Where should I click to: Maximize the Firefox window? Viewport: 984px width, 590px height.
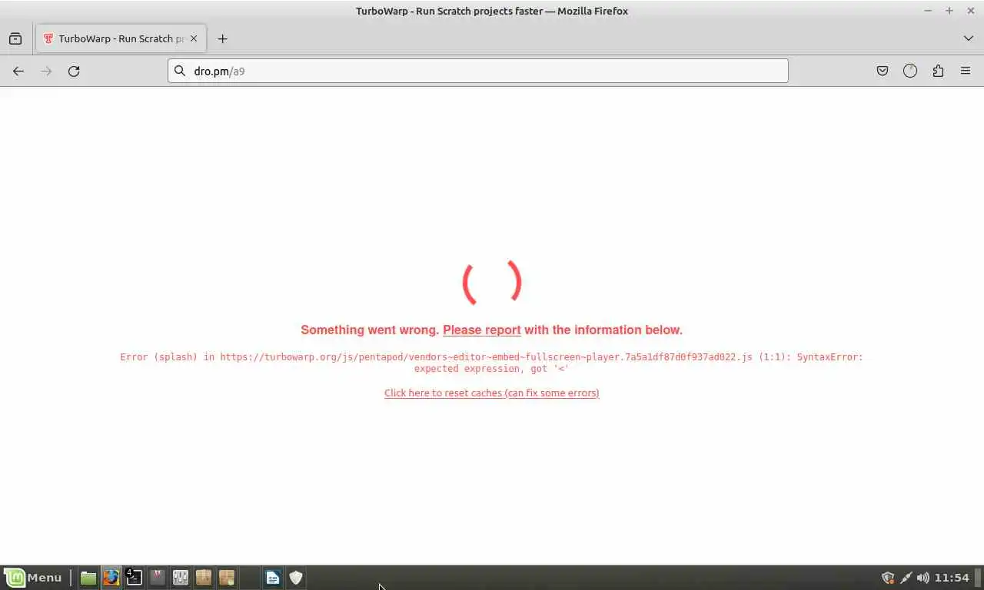click(x=949, y=11)
